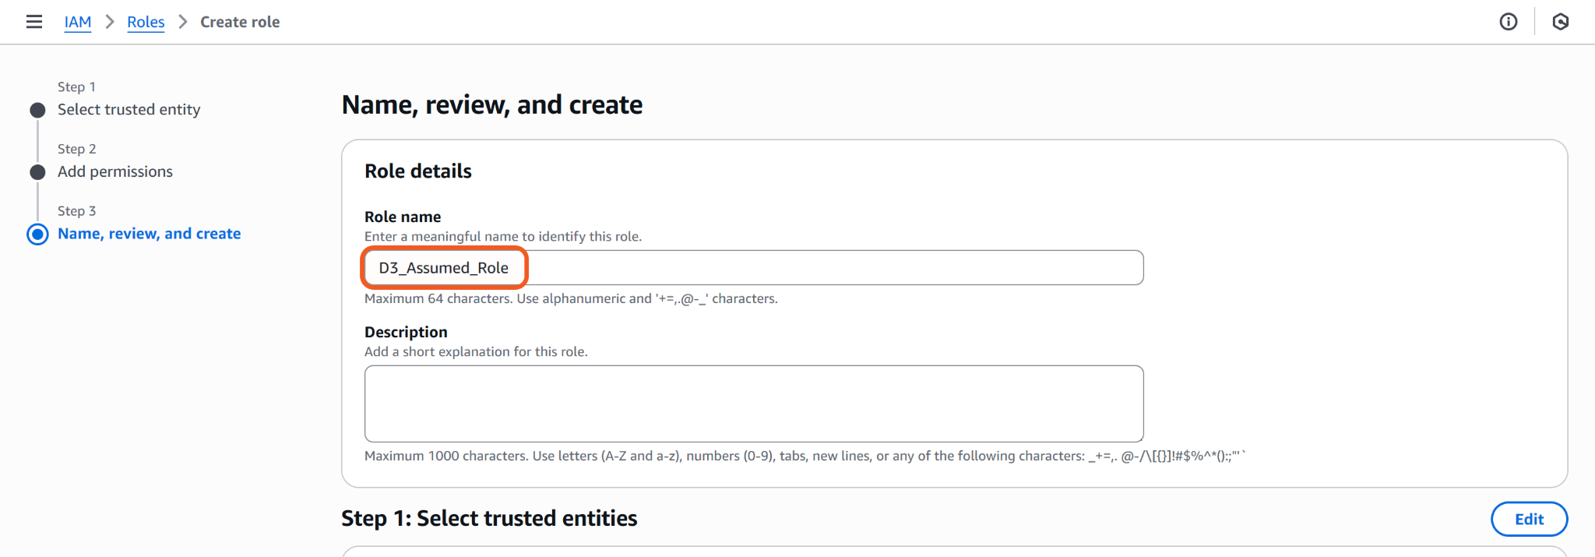Click the Step 1: Select trusted entities heading

[x=489, y=518]
